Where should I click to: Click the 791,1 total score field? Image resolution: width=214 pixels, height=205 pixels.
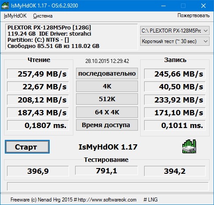(106, 170)
